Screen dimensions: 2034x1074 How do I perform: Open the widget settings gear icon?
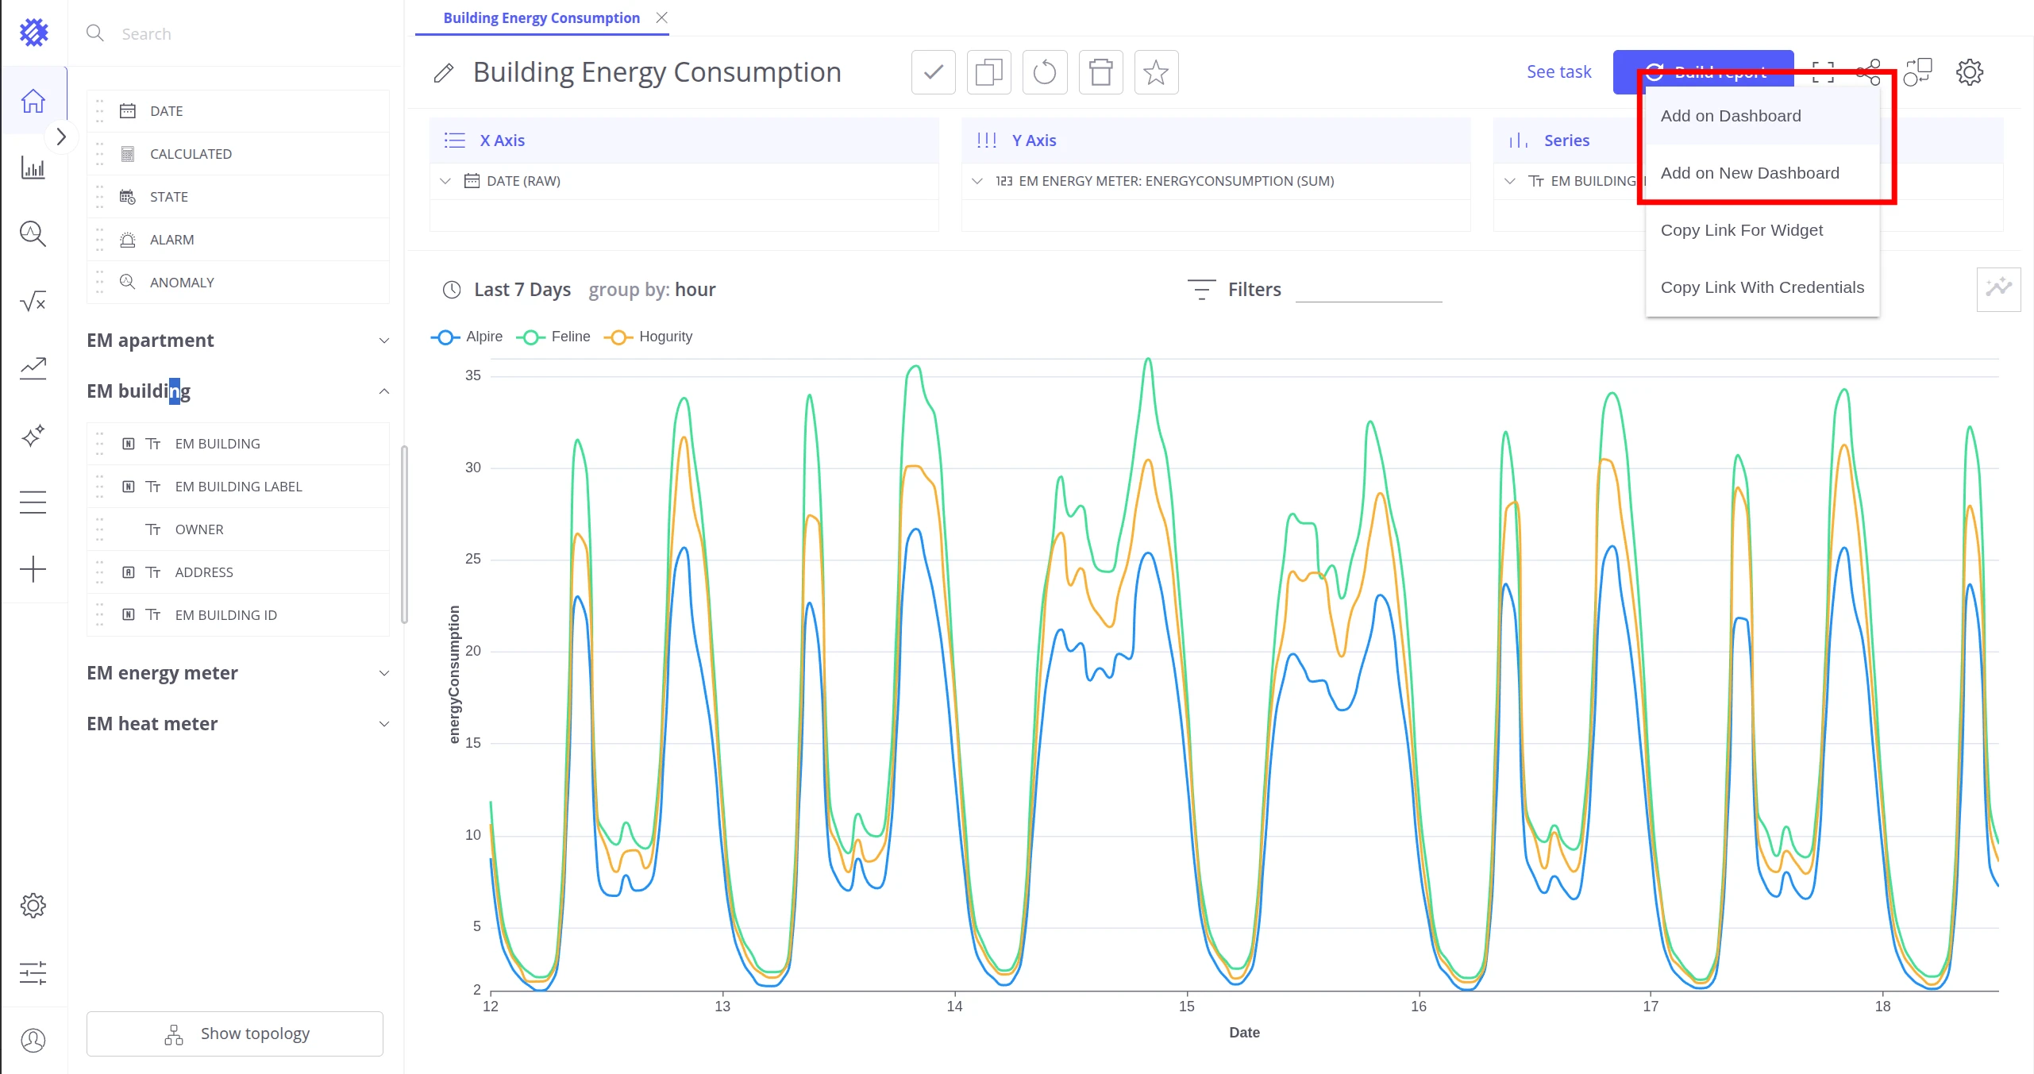1969,72
